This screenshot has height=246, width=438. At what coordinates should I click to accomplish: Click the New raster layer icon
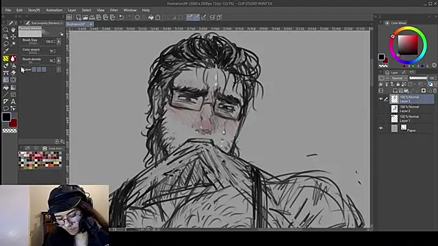click(x=395, y=91)
